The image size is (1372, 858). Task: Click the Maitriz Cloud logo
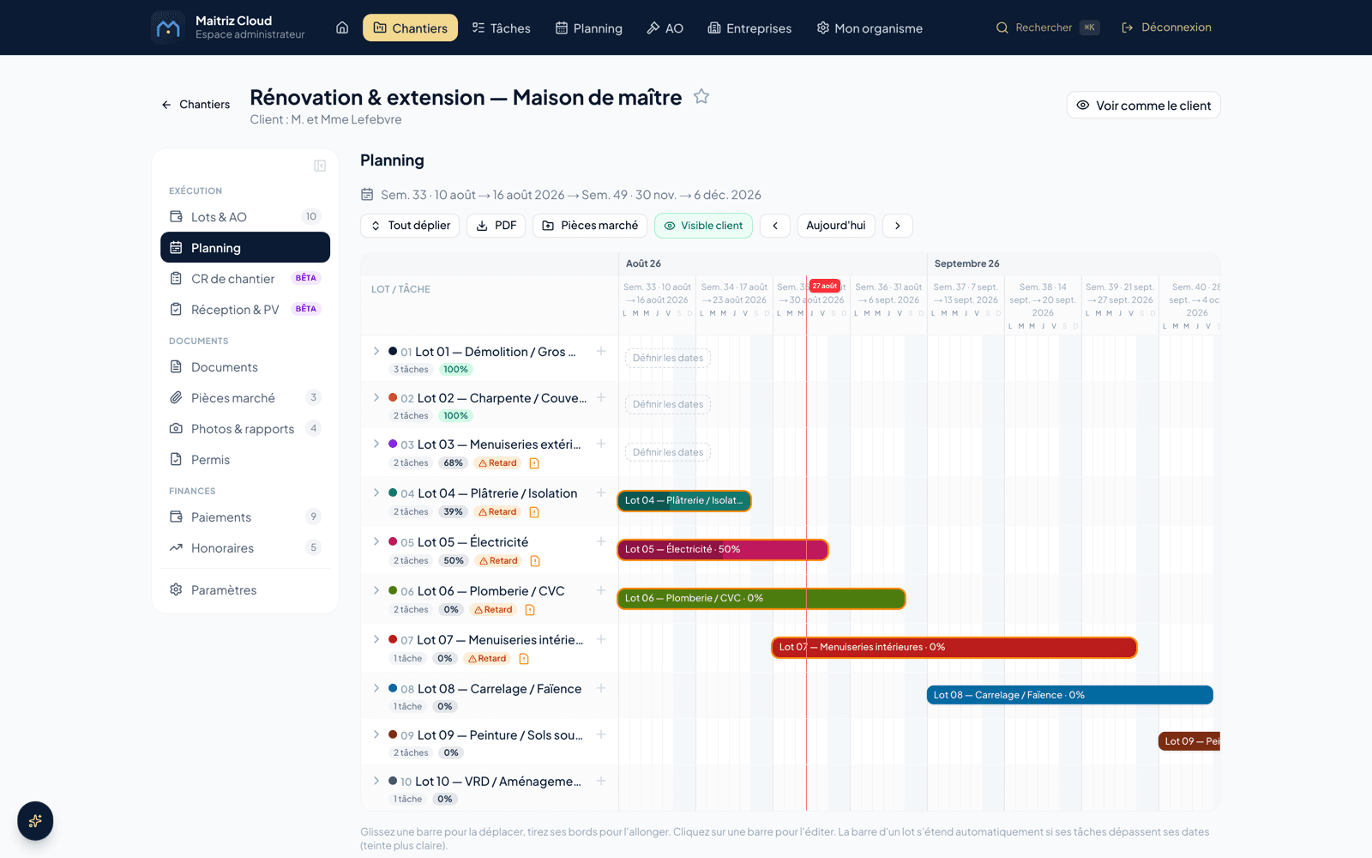tap(168, 27)
